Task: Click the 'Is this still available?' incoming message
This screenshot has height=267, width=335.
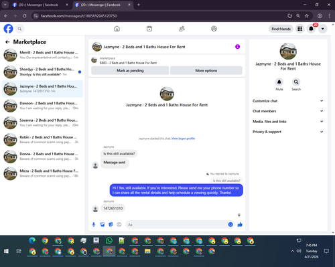Action: (119, 154)
